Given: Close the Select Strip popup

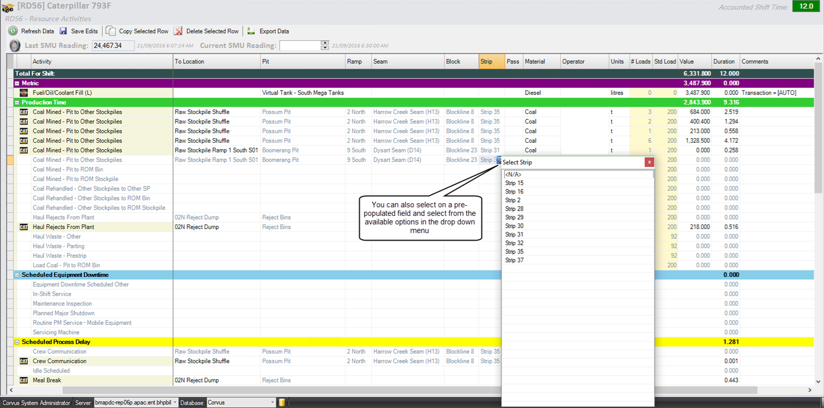Looking at the screenshot, I should point(649,162).
